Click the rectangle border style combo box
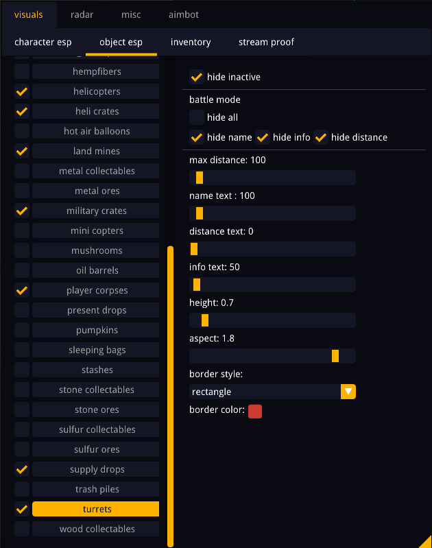This screenshot has width=432, height=548. [x=265, y=392]
